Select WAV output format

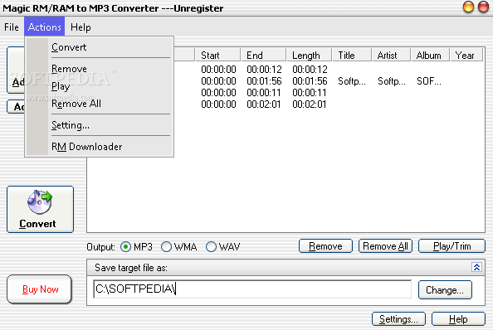click(x=211, y=247)
